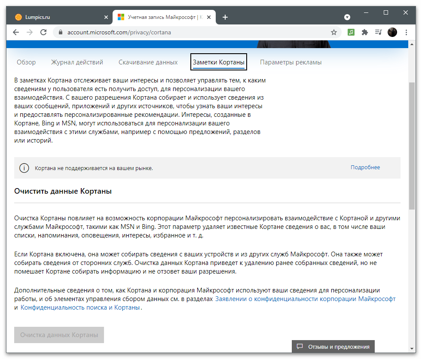
Task: Open Chrome's three-dot menu
Action: click(x=406, y=33)
